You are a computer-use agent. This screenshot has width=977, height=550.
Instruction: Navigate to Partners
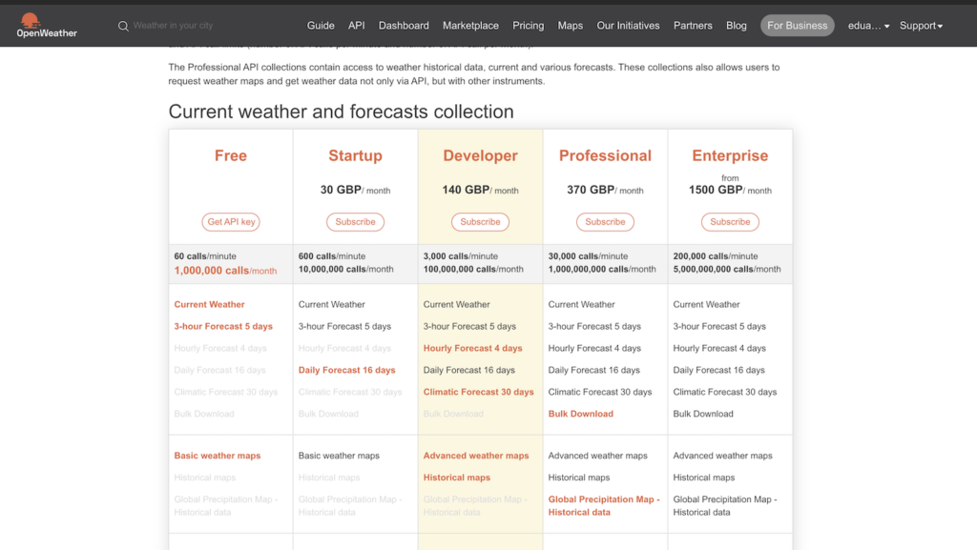(693, 26)
